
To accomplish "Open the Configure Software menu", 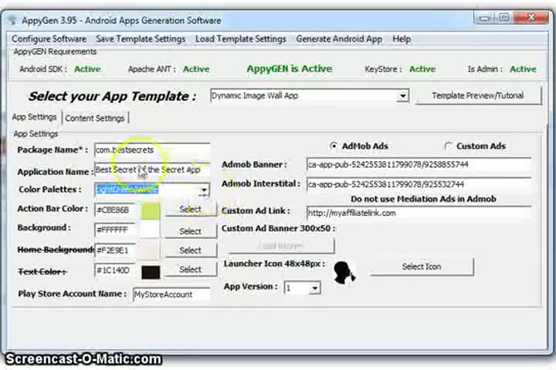I will point(49,39).
